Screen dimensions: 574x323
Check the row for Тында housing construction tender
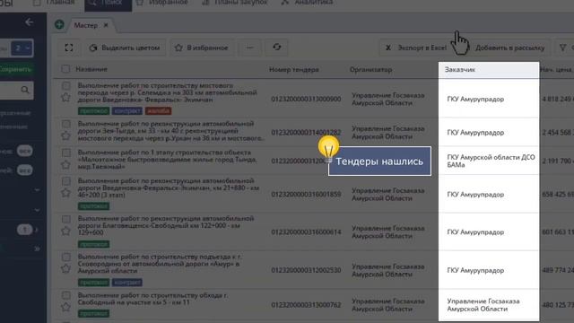[x=65, y=153]
